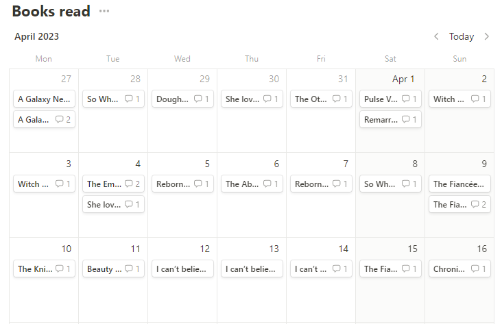Image resolution: width=502 pixels, height=324 pixels.
Task: Jump to Today in calendar
Action: tap(462, 36)
